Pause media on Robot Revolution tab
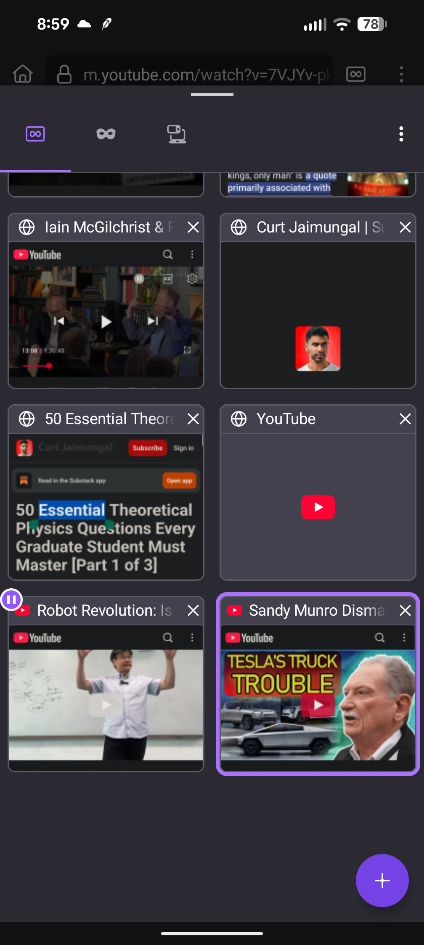The height and width of the screenshot is (945, 424). tap(11, 599)
